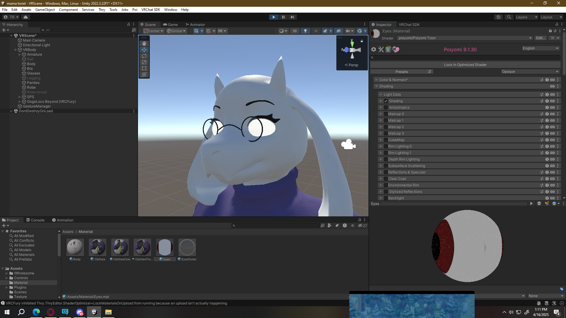Expand DontDestroyOnLoad in Hierarchy
This screenshot has width=566, height=318.
(x=11, y=111)
